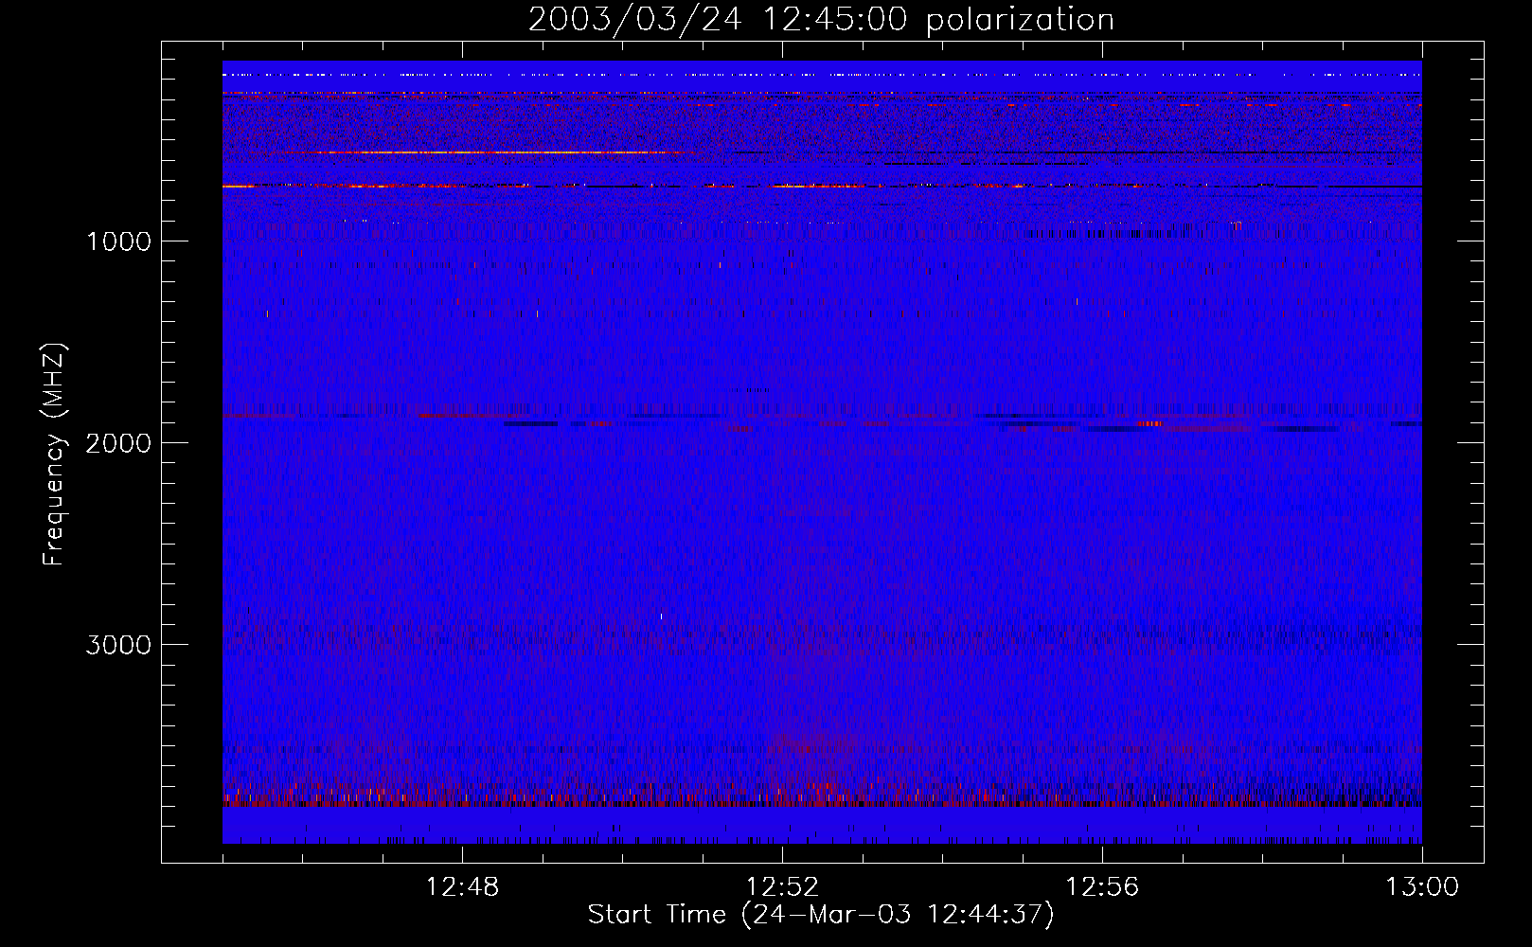The width and height of the screenshot is (1532, 947).
Task: Click the 3000 frequency tick label
Action: [x=118, y=645]
